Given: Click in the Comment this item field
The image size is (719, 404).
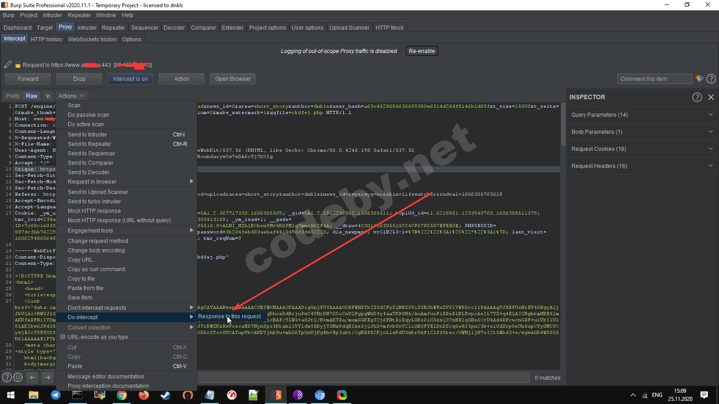Looking at the screenshot, I should click(654, 79).
